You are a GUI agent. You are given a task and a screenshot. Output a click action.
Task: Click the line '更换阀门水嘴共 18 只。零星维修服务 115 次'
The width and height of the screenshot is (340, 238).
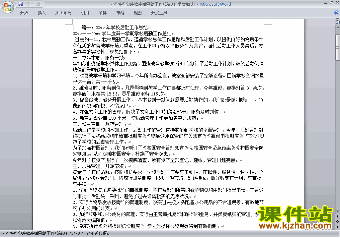pos(118,94)
